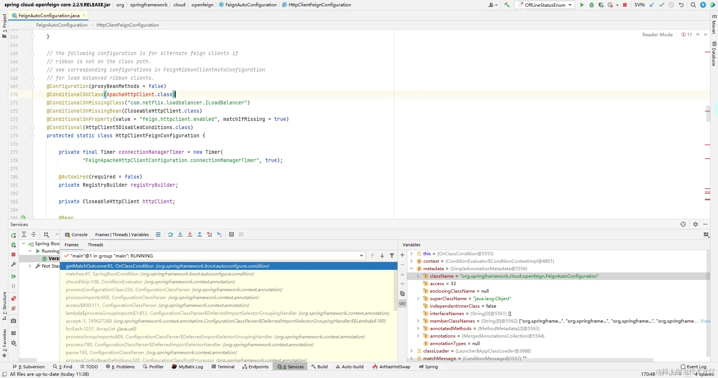Update project from SVN (blue arrow)
718x378 pixels.
point(652,5)
